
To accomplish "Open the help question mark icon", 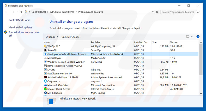I will tap(198, 37).
